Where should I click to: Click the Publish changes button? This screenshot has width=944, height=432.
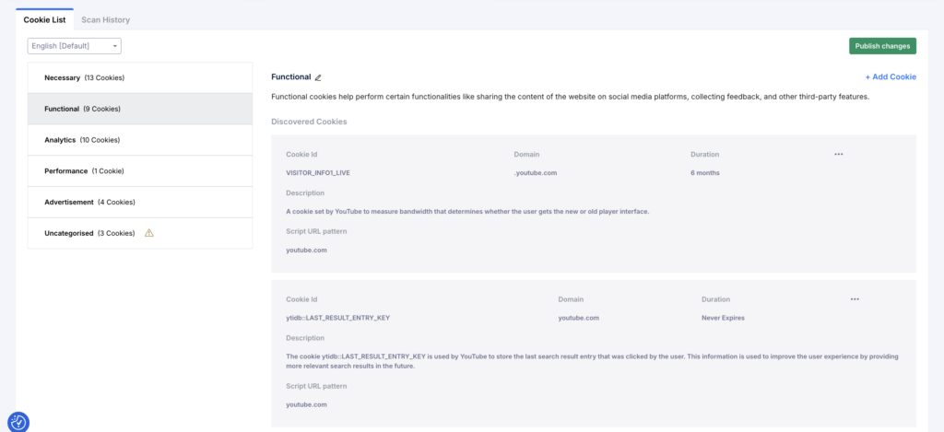[882, 46]
